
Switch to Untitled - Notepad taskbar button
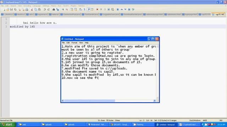[x=166, y=125]
